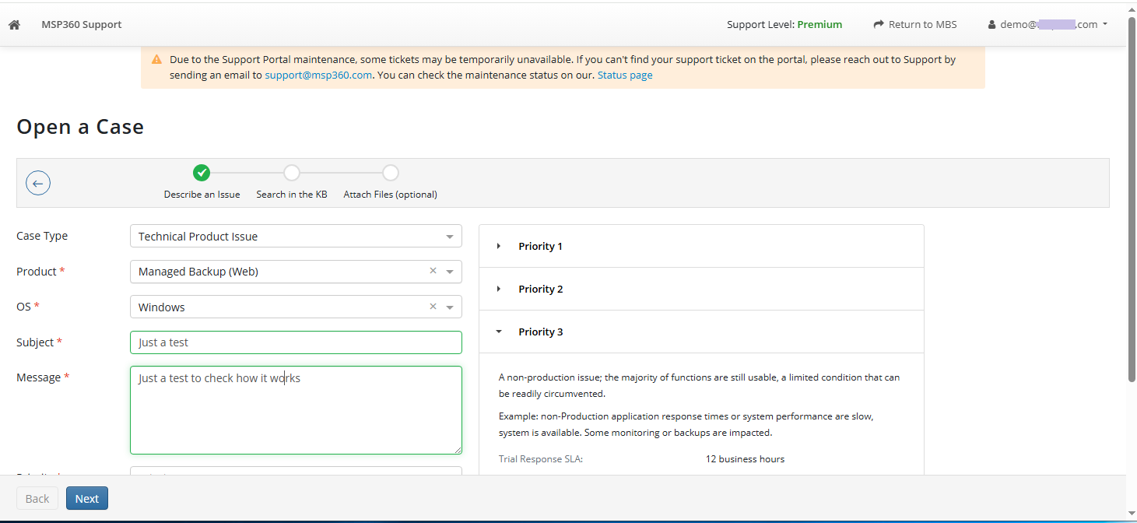Select the Attach Files step circle
The height and width of the screenshot is (523, 1137).
(x=391, y=173)
